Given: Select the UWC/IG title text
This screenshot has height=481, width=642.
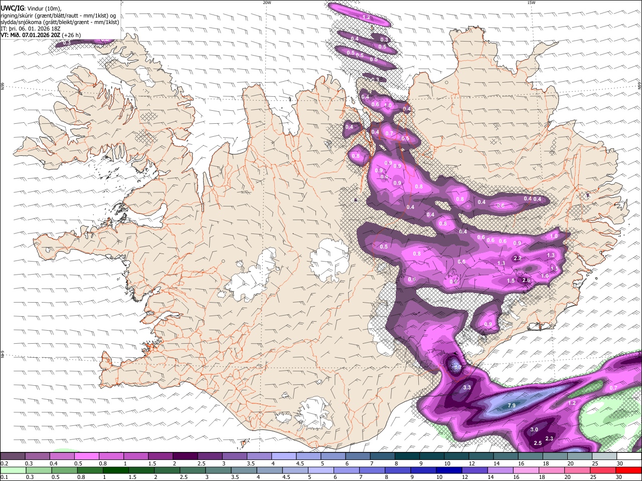Looking at the screenshot, I should (12, 8).
